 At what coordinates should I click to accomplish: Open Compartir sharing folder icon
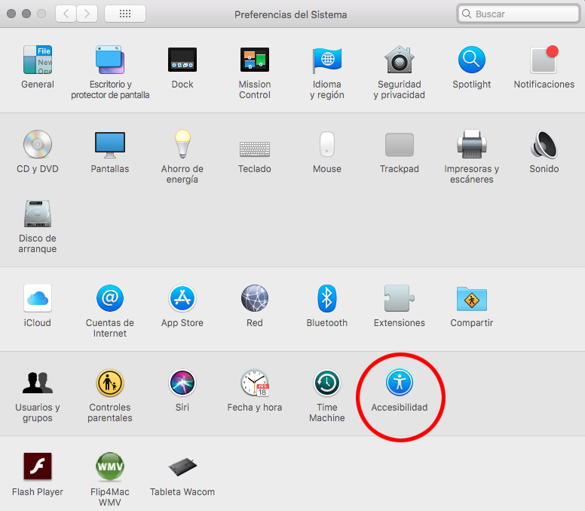(x=472, y=299)
